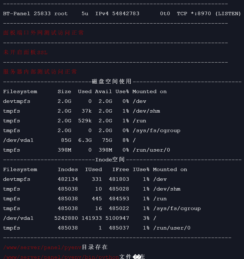Select the IPv4 entry in the lsof row

click(x=102, y=14)
